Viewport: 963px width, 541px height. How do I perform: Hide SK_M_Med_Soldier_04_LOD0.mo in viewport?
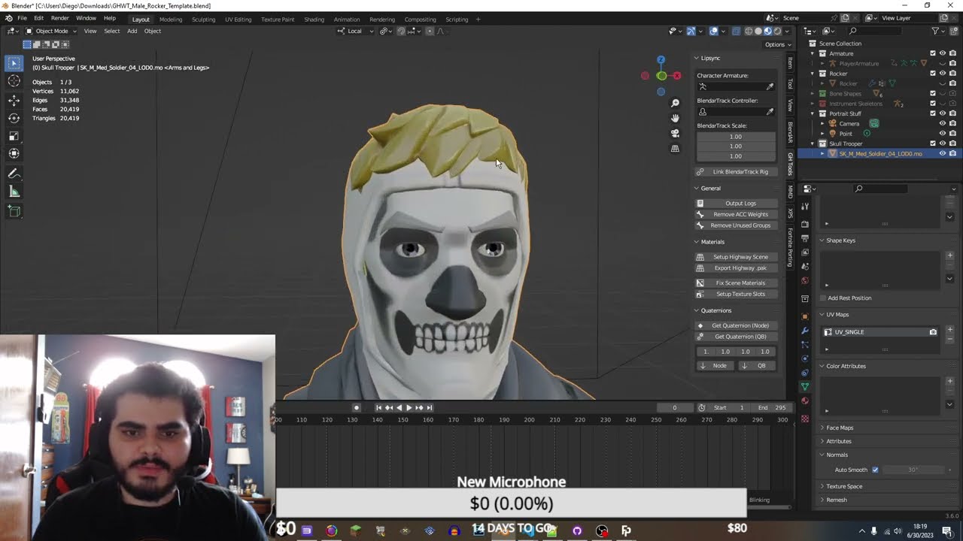coord(942,153)
